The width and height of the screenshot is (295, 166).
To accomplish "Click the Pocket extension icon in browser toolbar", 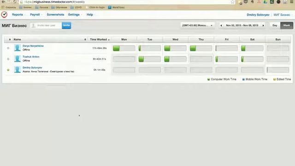I will (x=246, y=2).
